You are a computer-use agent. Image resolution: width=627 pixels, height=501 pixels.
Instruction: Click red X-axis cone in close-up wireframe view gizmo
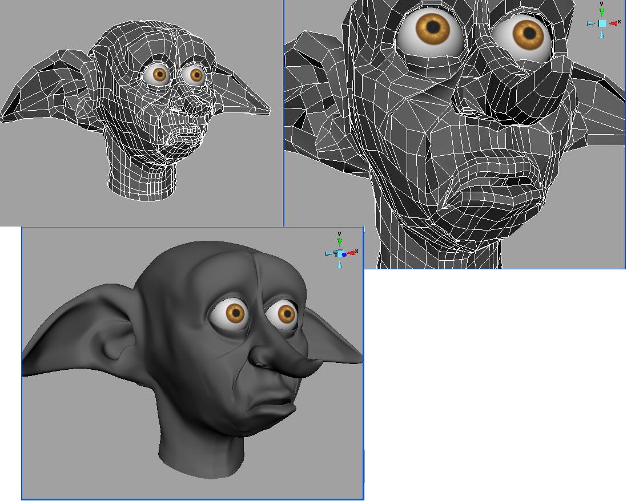click(x=613, y=23)
